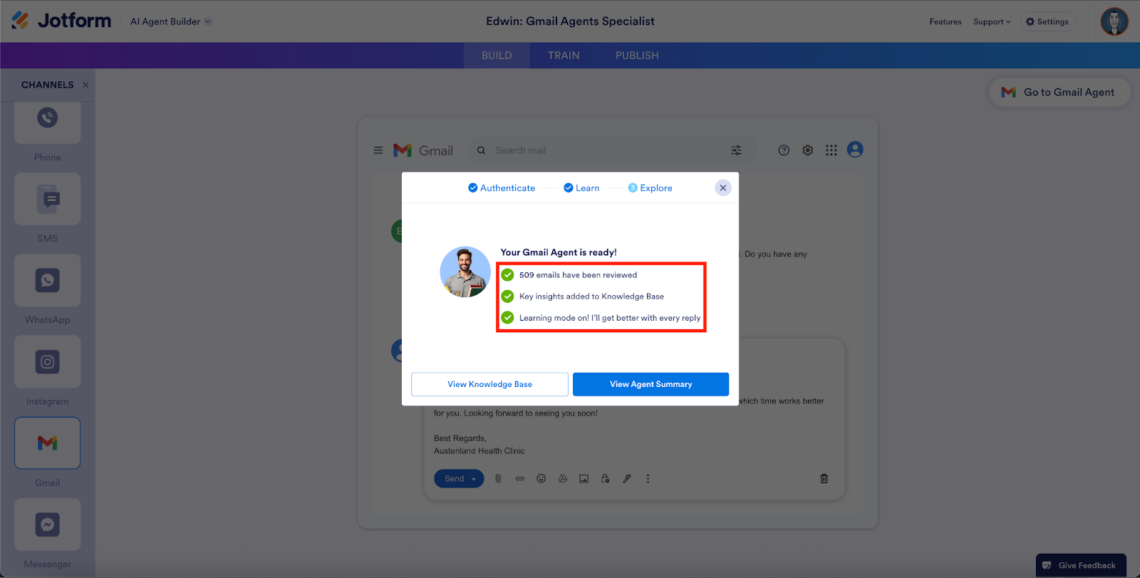Choose the WhatsApp channel icon
Image resolution: width=1140 pixels, height=578 pixels.
[x=48, y=280]
